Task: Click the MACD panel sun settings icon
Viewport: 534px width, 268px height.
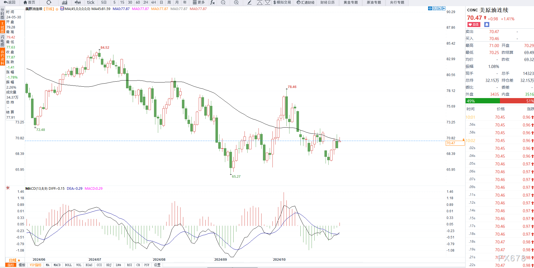Action: pyautogui.click(x=8, y=188)
